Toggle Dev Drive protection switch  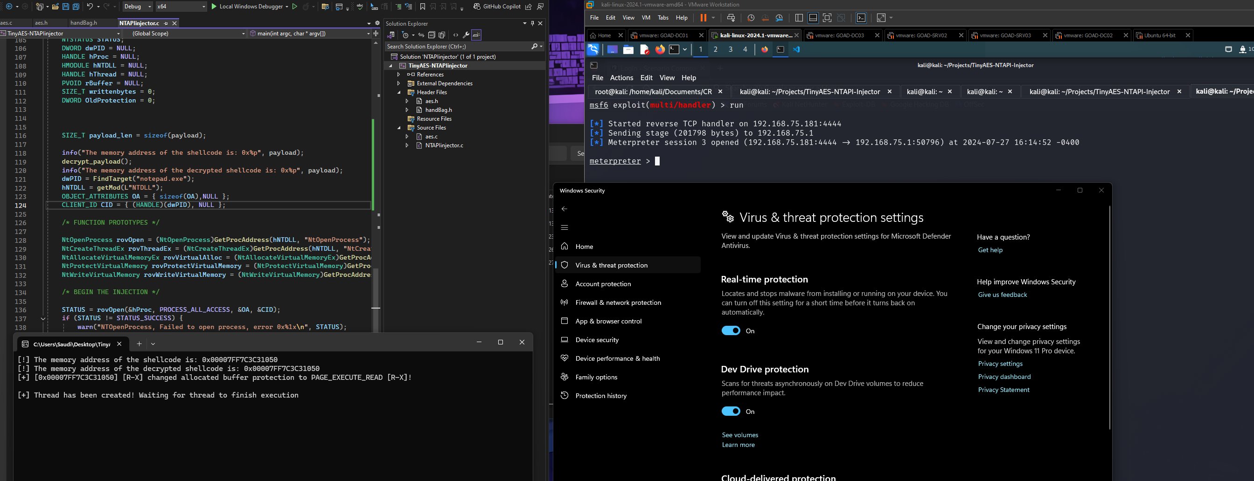pos(731,412)
